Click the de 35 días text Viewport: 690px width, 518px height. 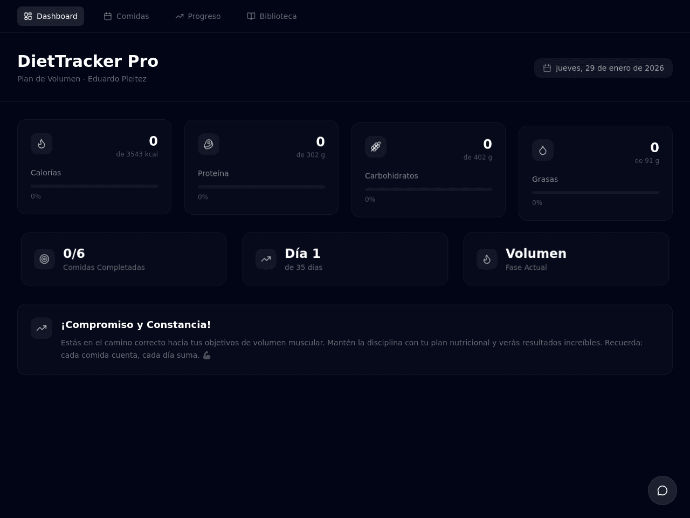[x=303, y=268]
